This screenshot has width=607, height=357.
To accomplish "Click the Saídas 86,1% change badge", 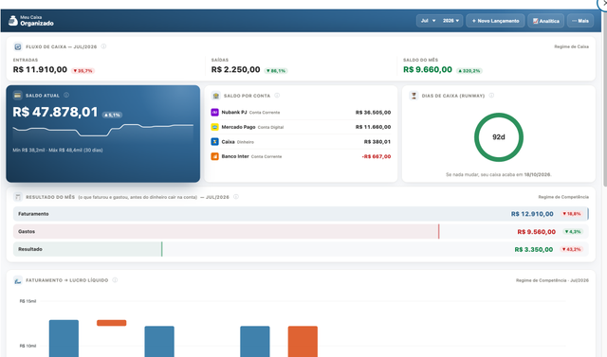I will [276, 71].
